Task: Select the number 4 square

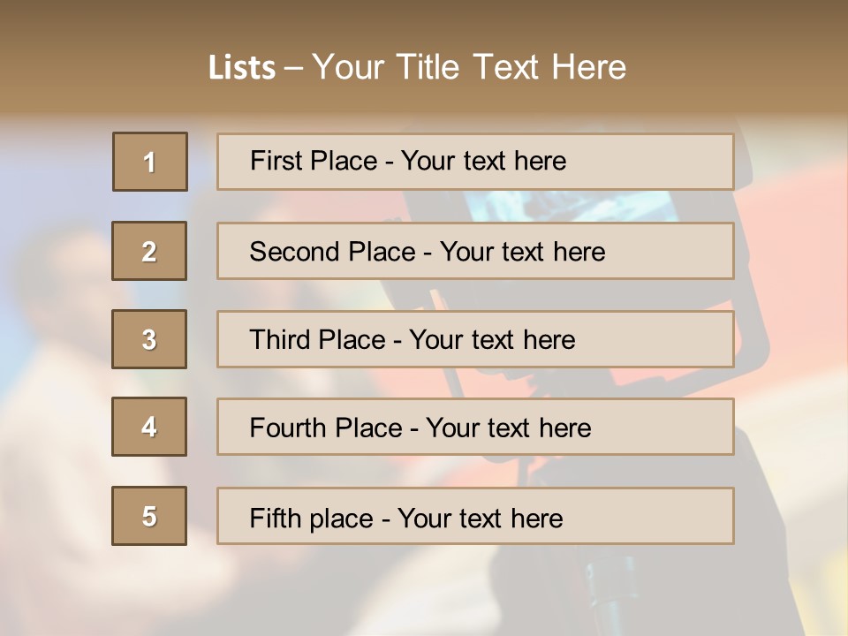Action: pyautogui.click(x=149, y=427)
